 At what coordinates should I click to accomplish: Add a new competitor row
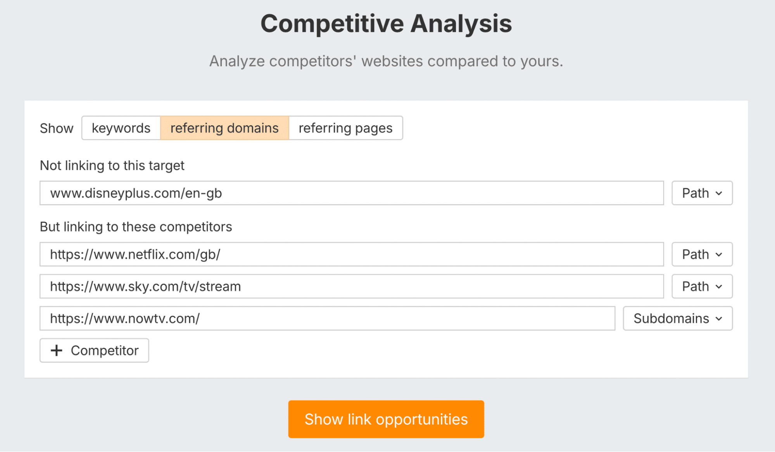tap(94, 350)
